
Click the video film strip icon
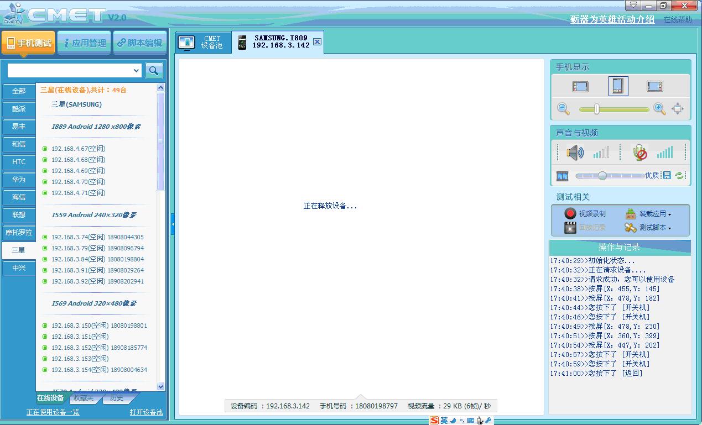(563, 176)
